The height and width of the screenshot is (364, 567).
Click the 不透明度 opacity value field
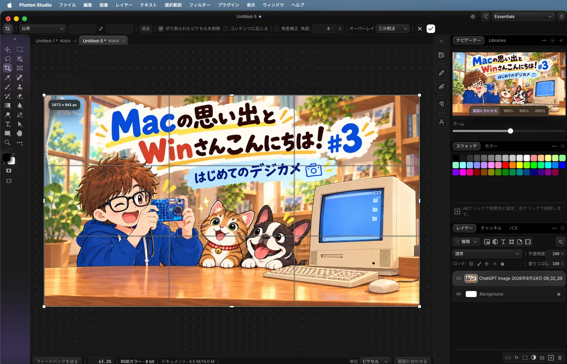pyautogui.click(x=556, y=254)
